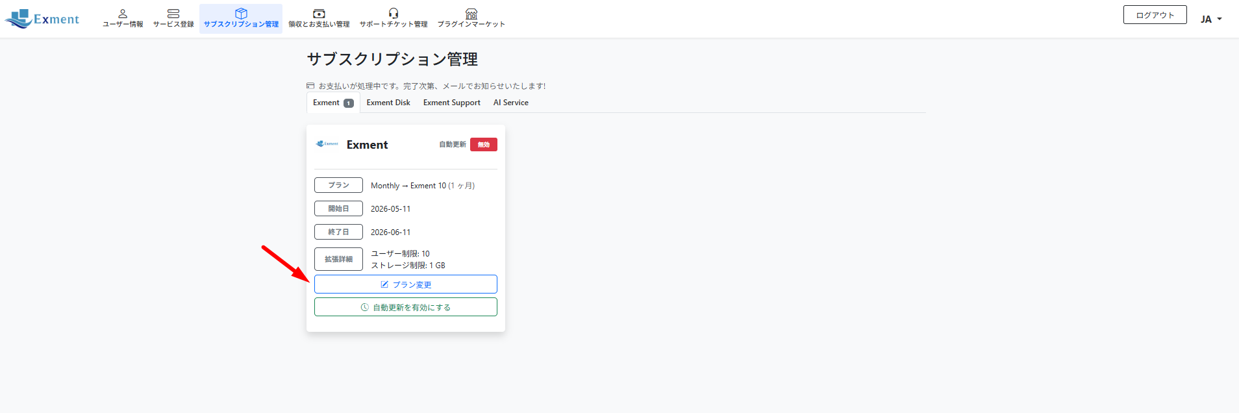Click the end date 2026-06-11
1239x413 pixels.
click(x=390, y=232)
